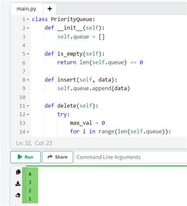Click output value 4 in console
Image resolution: width=187 pixels, height=206 pixels.
coord(30,174)
